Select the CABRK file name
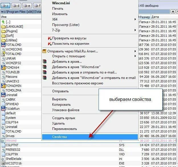The width and height of the screenshot is (178, 167). coord(11,99)
